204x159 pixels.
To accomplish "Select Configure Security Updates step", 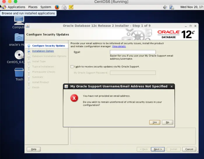I will pyautogui.click(x=49, y=46).
